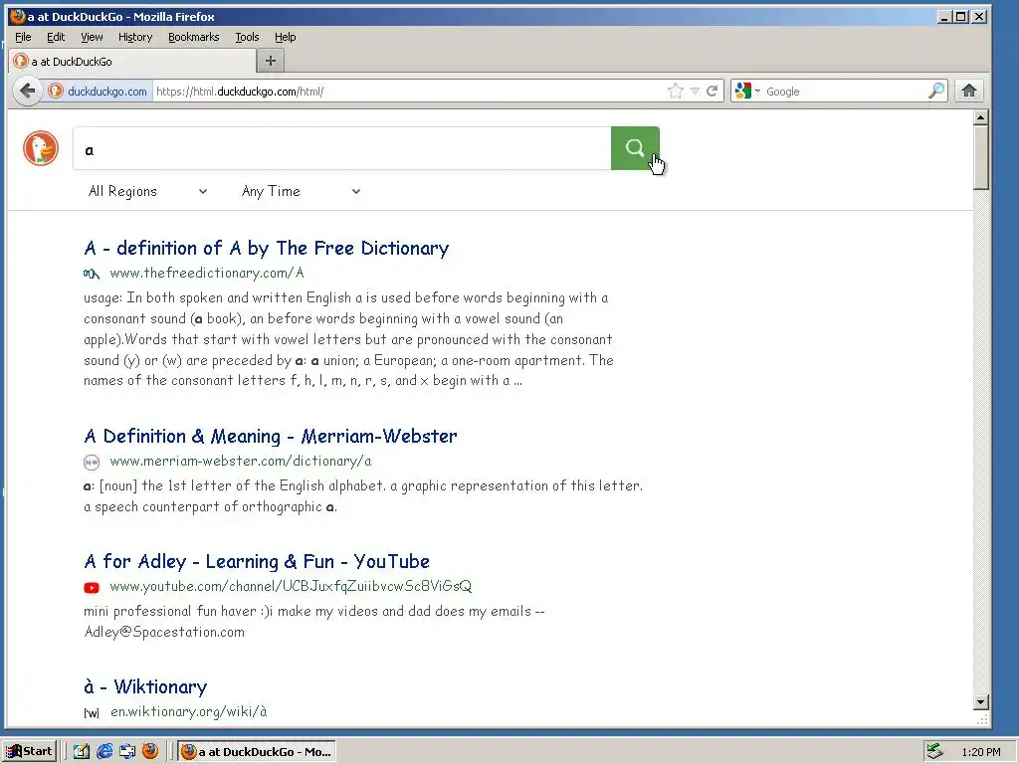Viewport: 1019px width, 764px height.
Task: Select the 'a at DuckDuckGo' tab
Action: click(133, 61)
